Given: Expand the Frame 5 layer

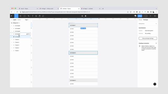Looking at the screenshot, I should (12, 39).
